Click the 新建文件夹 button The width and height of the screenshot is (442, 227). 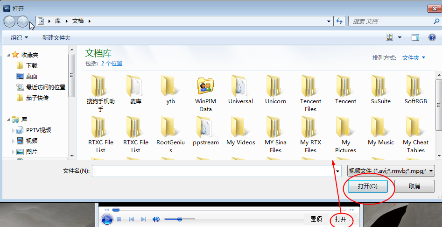point(56,37)
